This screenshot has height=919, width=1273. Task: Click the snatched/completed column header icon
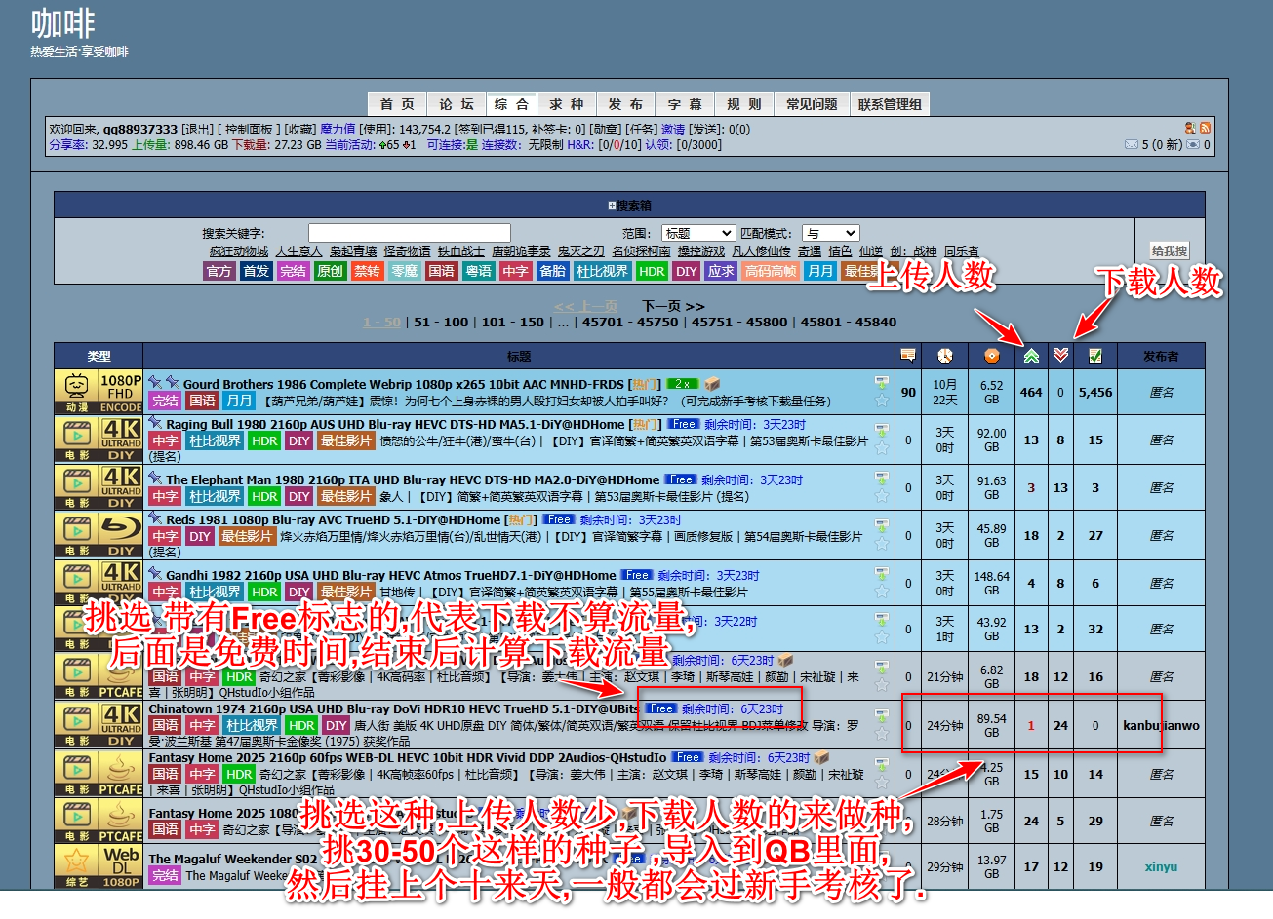(x=1095, y=356)
